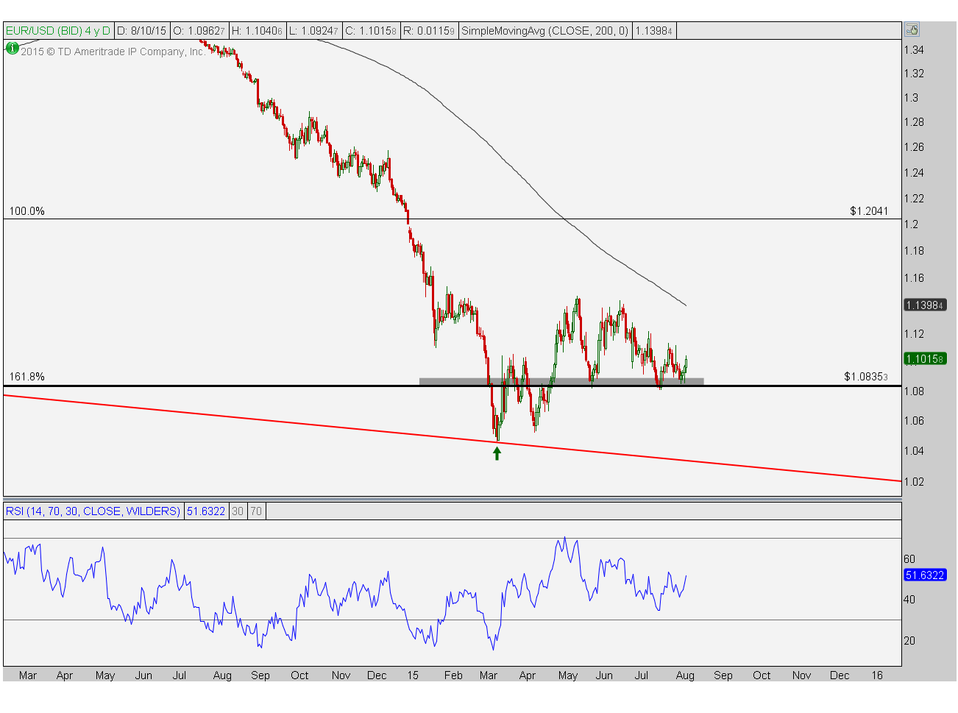958x713 pixels.
Task: Select the RSI (14, 70, 30, CLOSE, WILDERS) label
Action: (x=93, y=511)
